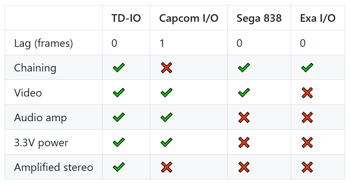350x184 pixels.
Task: Click the red cross for Sega 838 Audio amp
Action: tap(244, 117)
